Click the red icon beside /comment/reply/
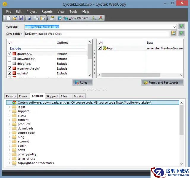The image size is (190, 178). 14,68
